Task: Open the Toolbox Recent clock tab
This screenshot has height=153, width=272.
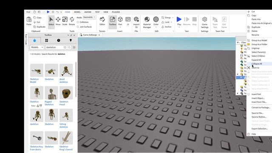Action: [x=59, y=40]
